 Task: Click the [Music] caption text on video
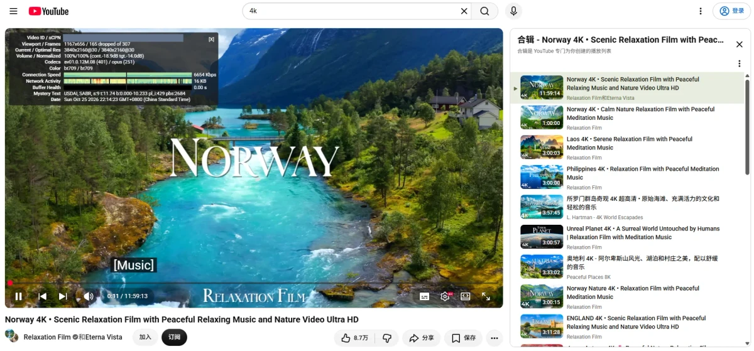[133, 265]
